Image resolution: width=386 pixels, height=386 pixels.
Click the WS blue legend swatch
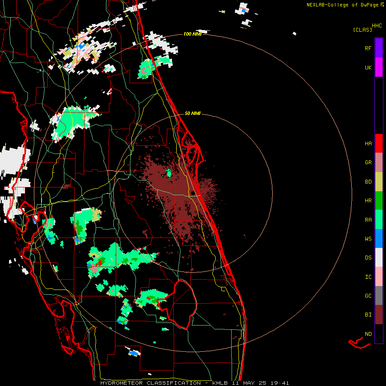coord(379,238)
